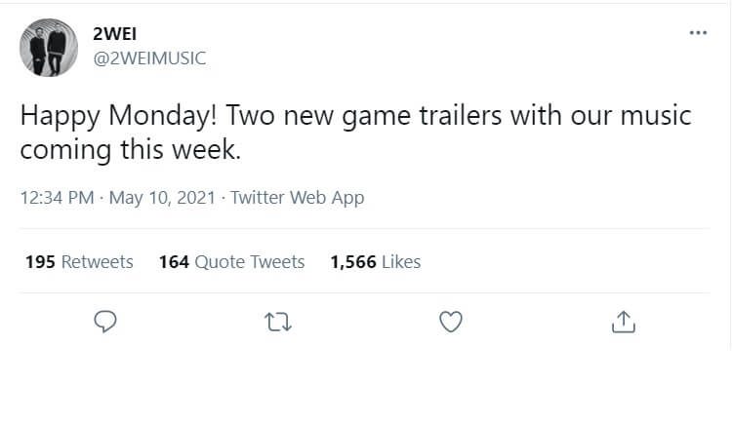Open the 2WEI display name link
732x423 pixels.
(x=114, y=33)
